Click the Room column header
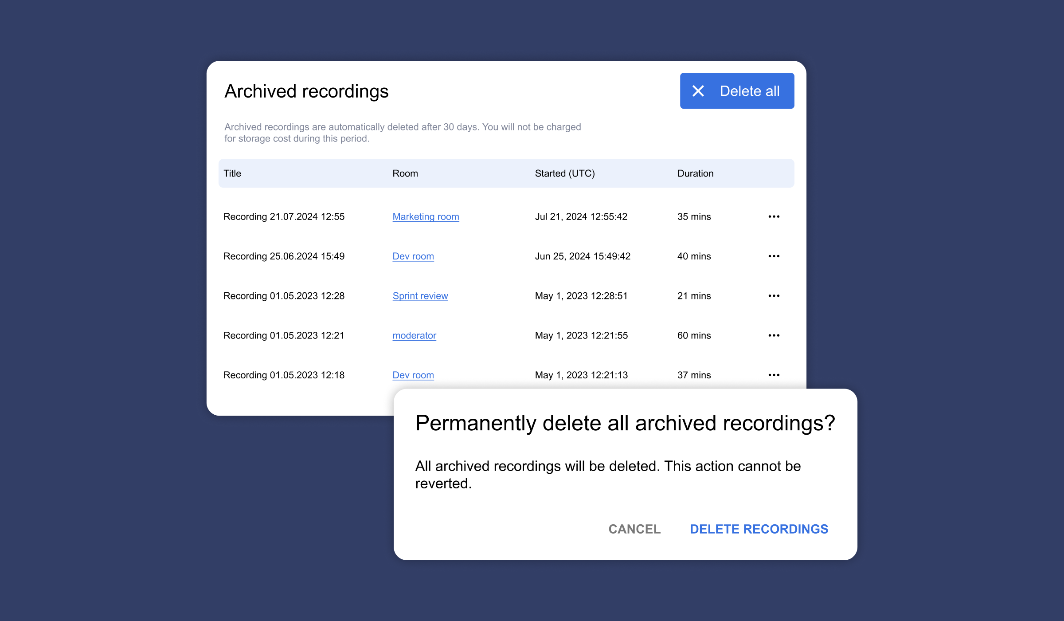The image size is (1064, 621). tap(405, 173)
